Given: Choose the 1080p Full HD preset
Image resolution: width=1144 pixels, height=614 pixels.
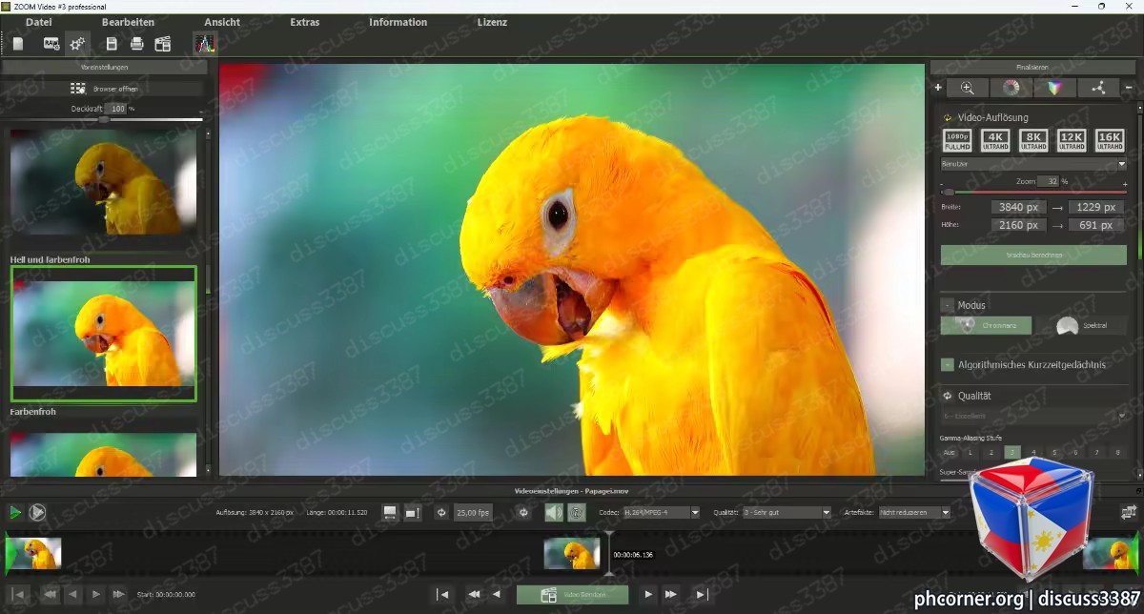Looking at the screenshot, I should [957, 141].
